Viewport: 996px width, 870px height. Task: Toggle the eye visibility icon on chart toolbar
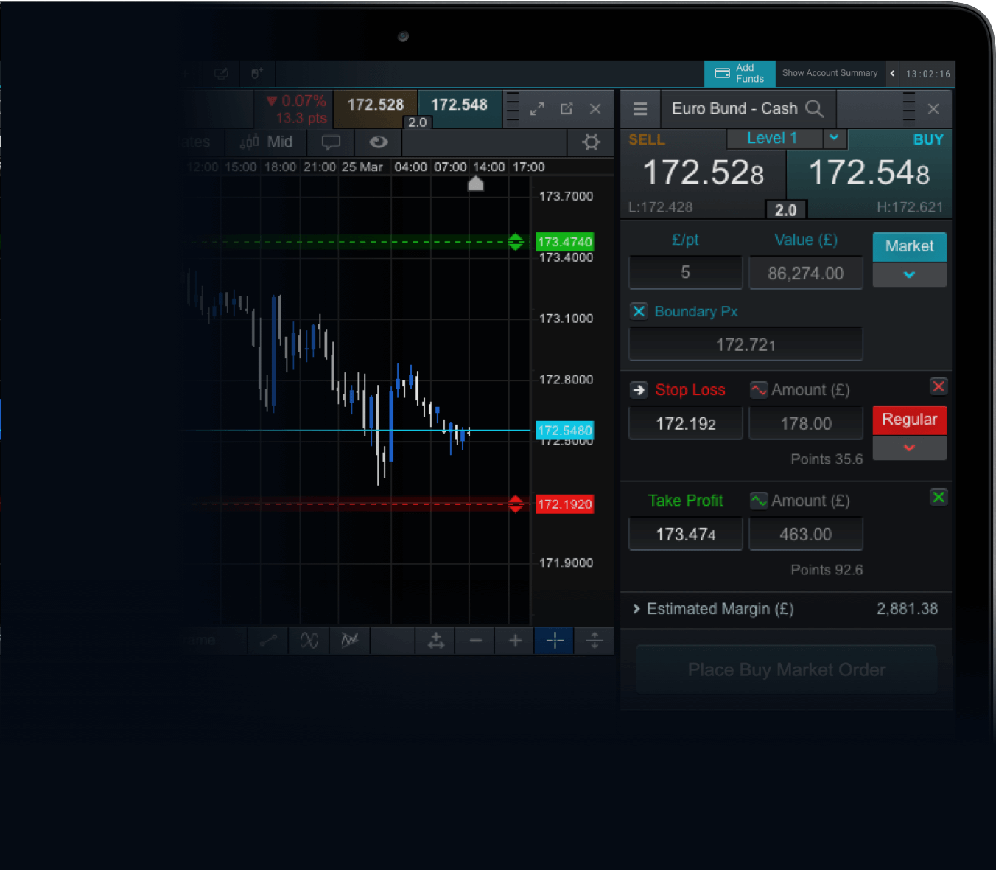point(378,142)
